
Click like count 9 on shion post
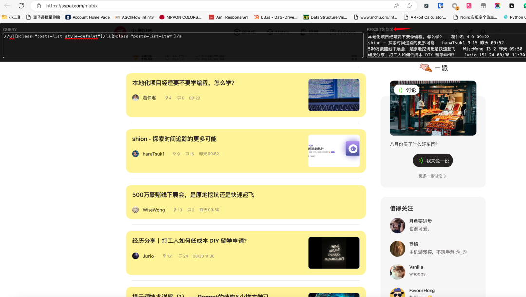pos(176,154)
